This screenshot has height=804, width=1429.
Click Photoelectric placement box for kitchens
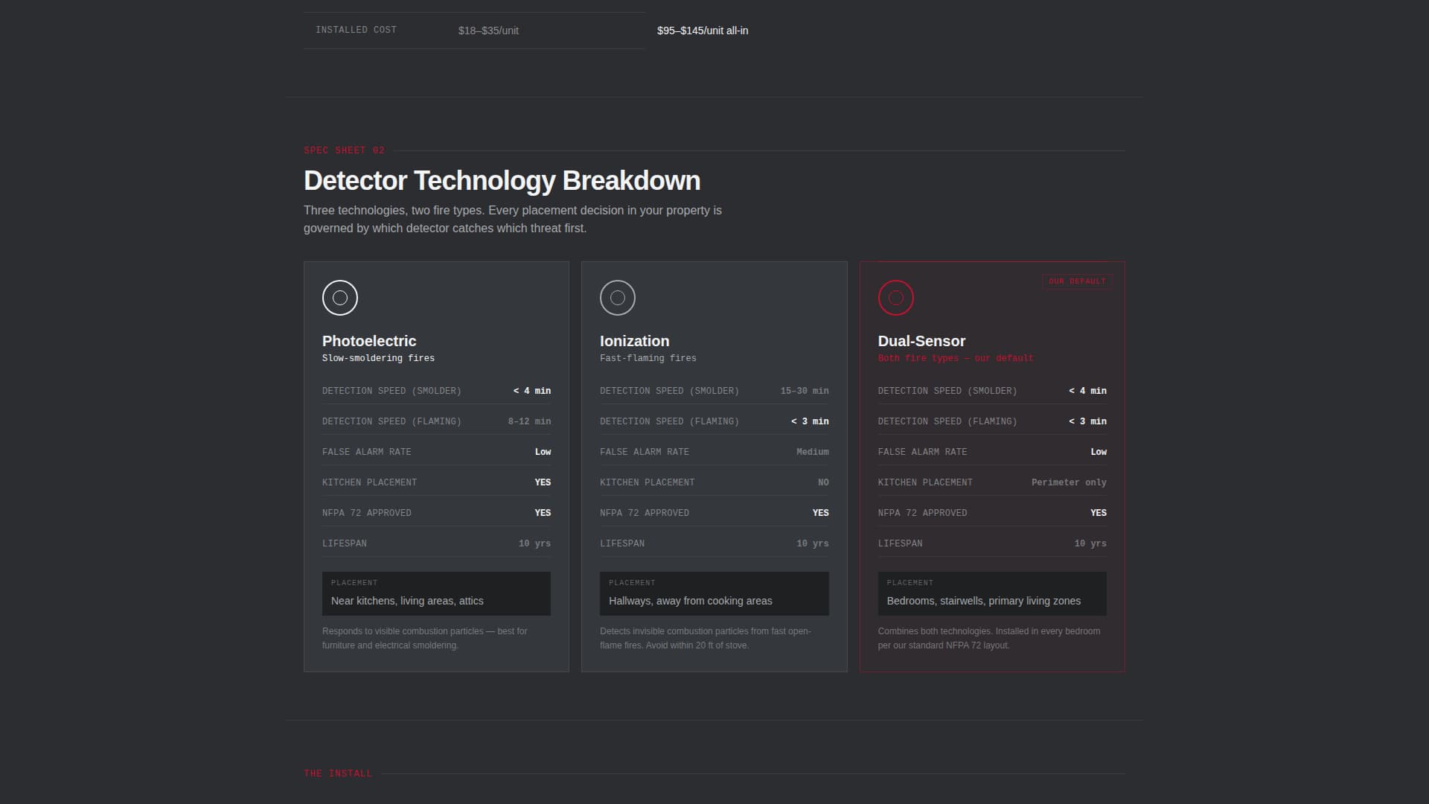(x=436, y=593)
